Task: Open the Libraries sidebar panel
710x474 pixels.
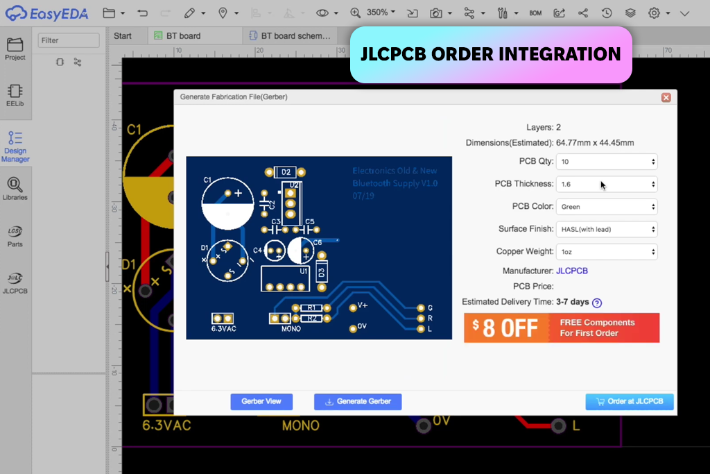Action: [x=15, y=189]
